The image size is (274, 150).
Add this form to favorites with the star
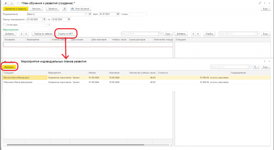pyautogui.click(x=18, y=3)
